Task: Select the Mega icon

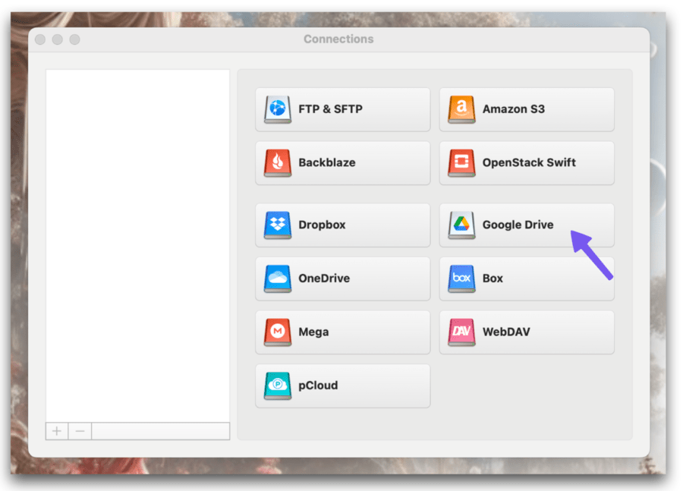Action: point(276,332)
